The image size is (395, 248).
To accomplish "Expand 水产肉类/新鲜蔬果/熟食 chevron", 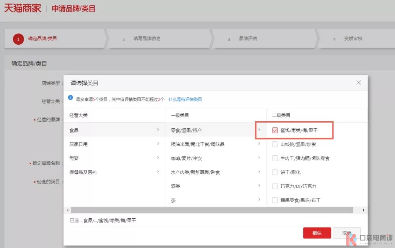I will [259, 171].
